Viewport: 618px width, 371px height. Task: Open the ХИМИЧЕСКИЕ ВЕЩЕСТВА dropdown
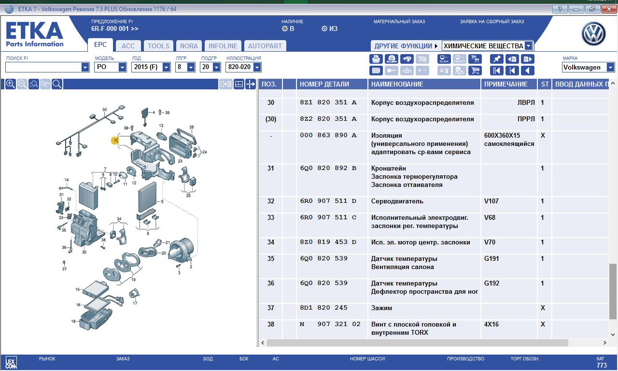[528, 46]
